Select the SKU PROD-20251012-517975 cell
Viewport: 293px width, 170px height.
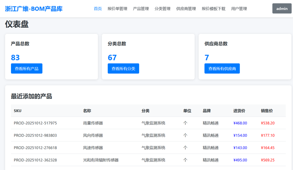35,123
